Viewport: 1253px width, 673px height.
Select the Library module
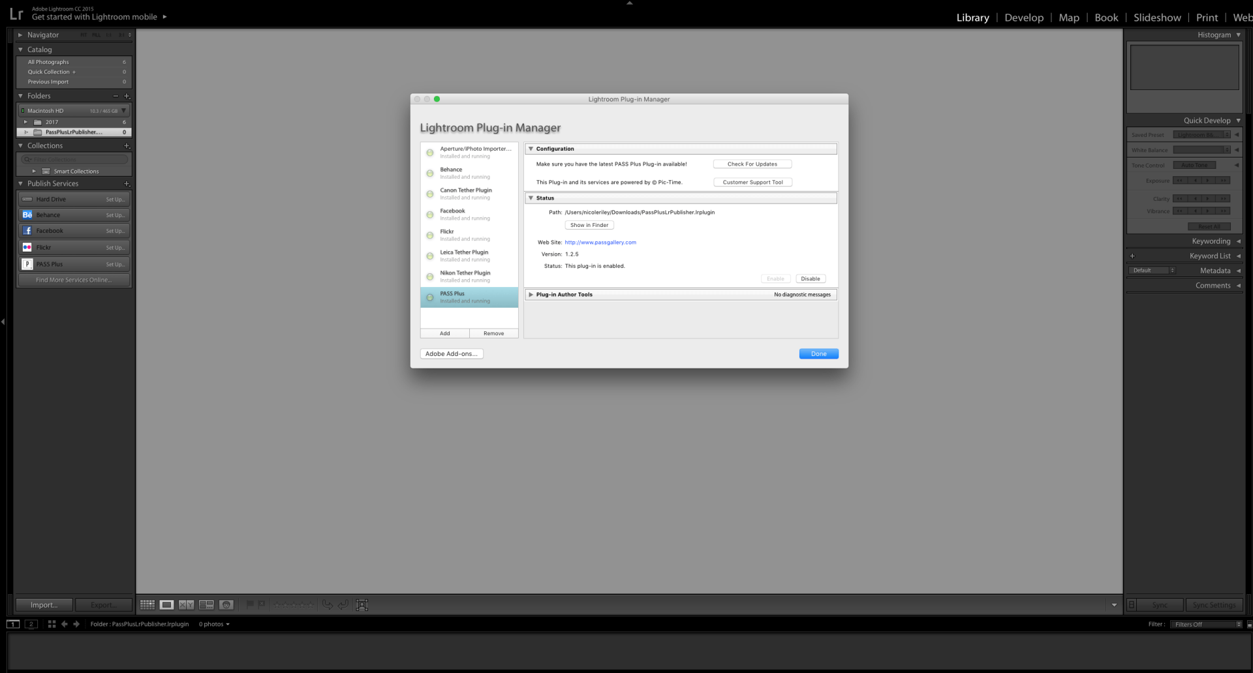972,18
